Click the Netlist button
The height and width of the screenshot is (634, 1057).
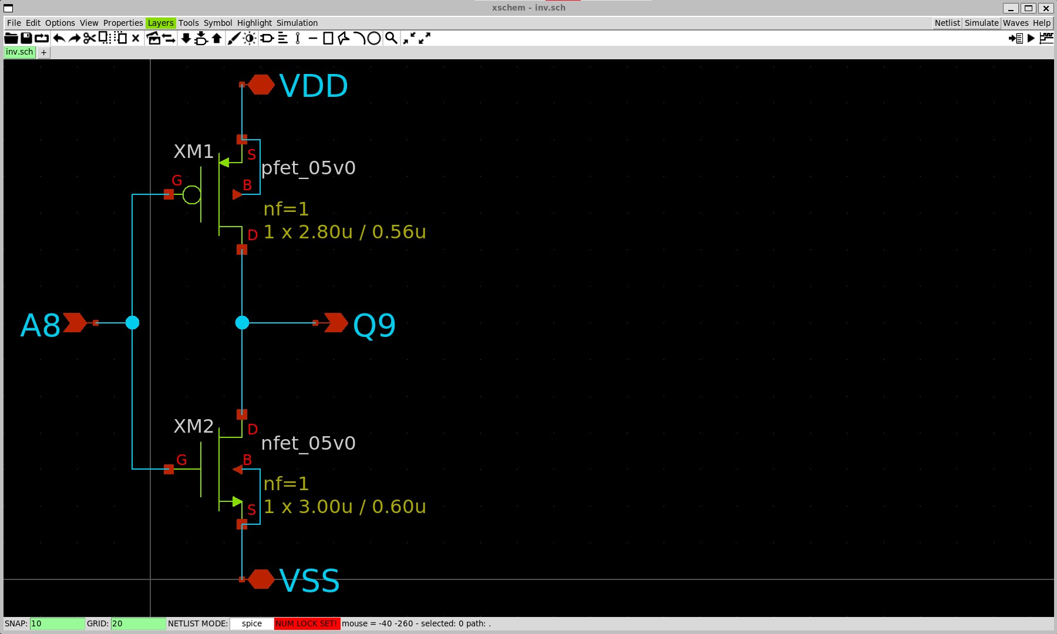[x=947, y=23]
